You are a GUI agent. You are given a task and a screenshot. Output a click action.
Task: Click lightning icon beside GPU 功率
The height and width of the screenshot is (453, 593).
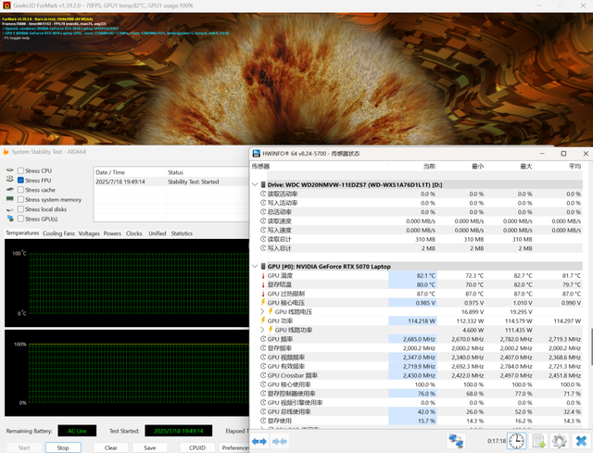pos(263,321)
